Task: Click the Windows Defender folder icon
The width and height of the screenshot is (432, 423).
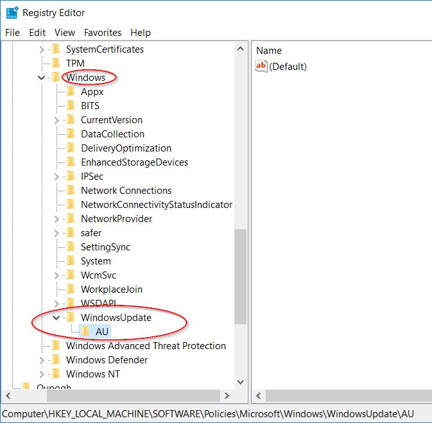Action: (x=56, y=359)
